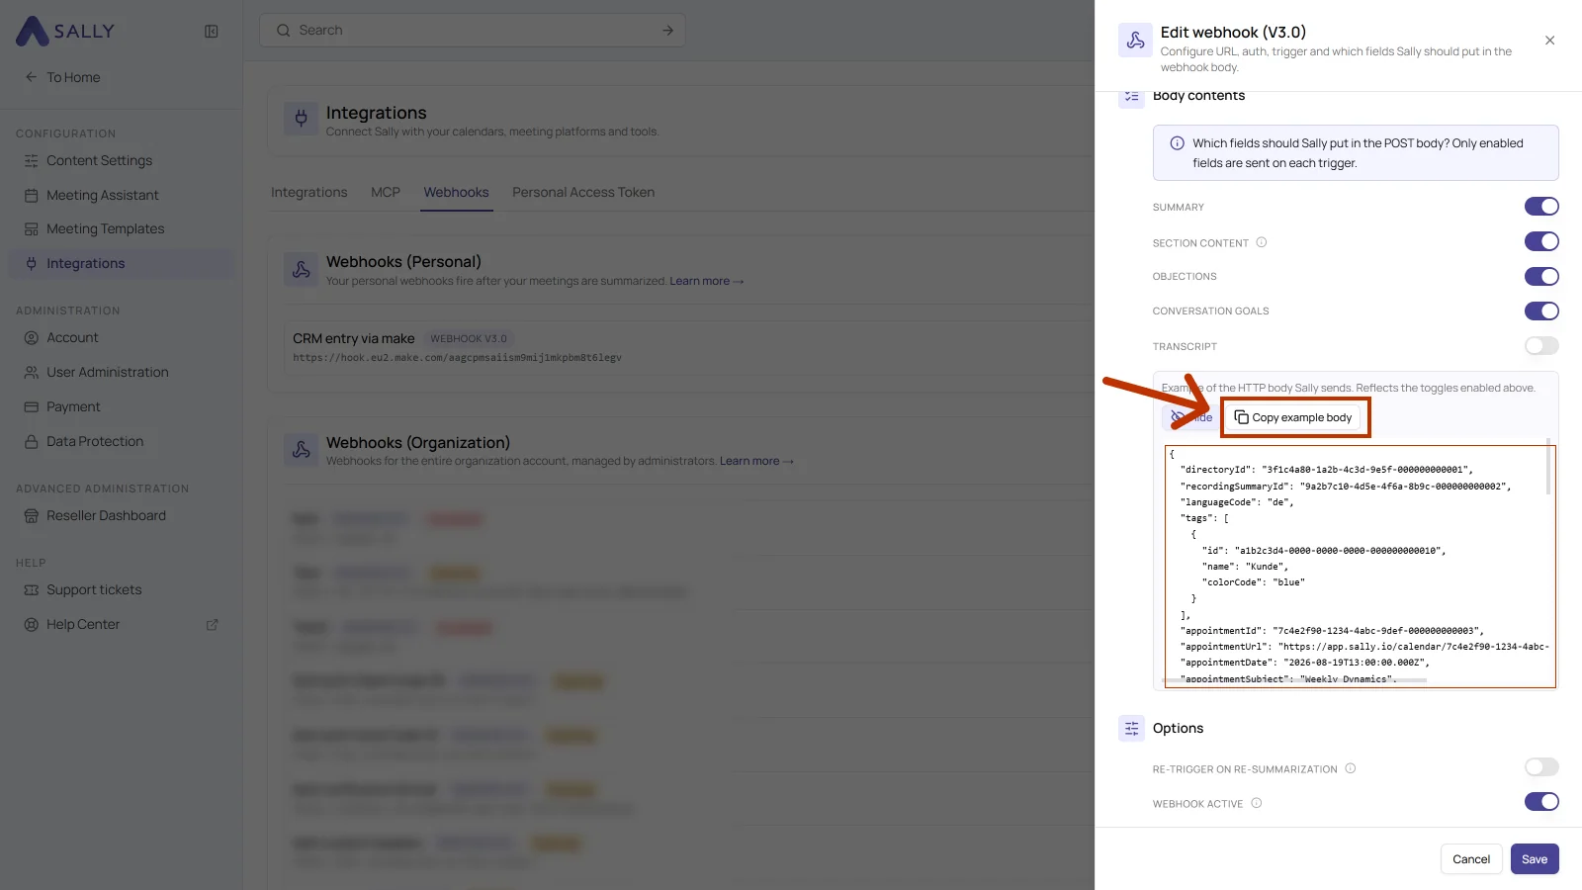Open the Payment page
This screenshot has height=890, width=1582.
122,406
